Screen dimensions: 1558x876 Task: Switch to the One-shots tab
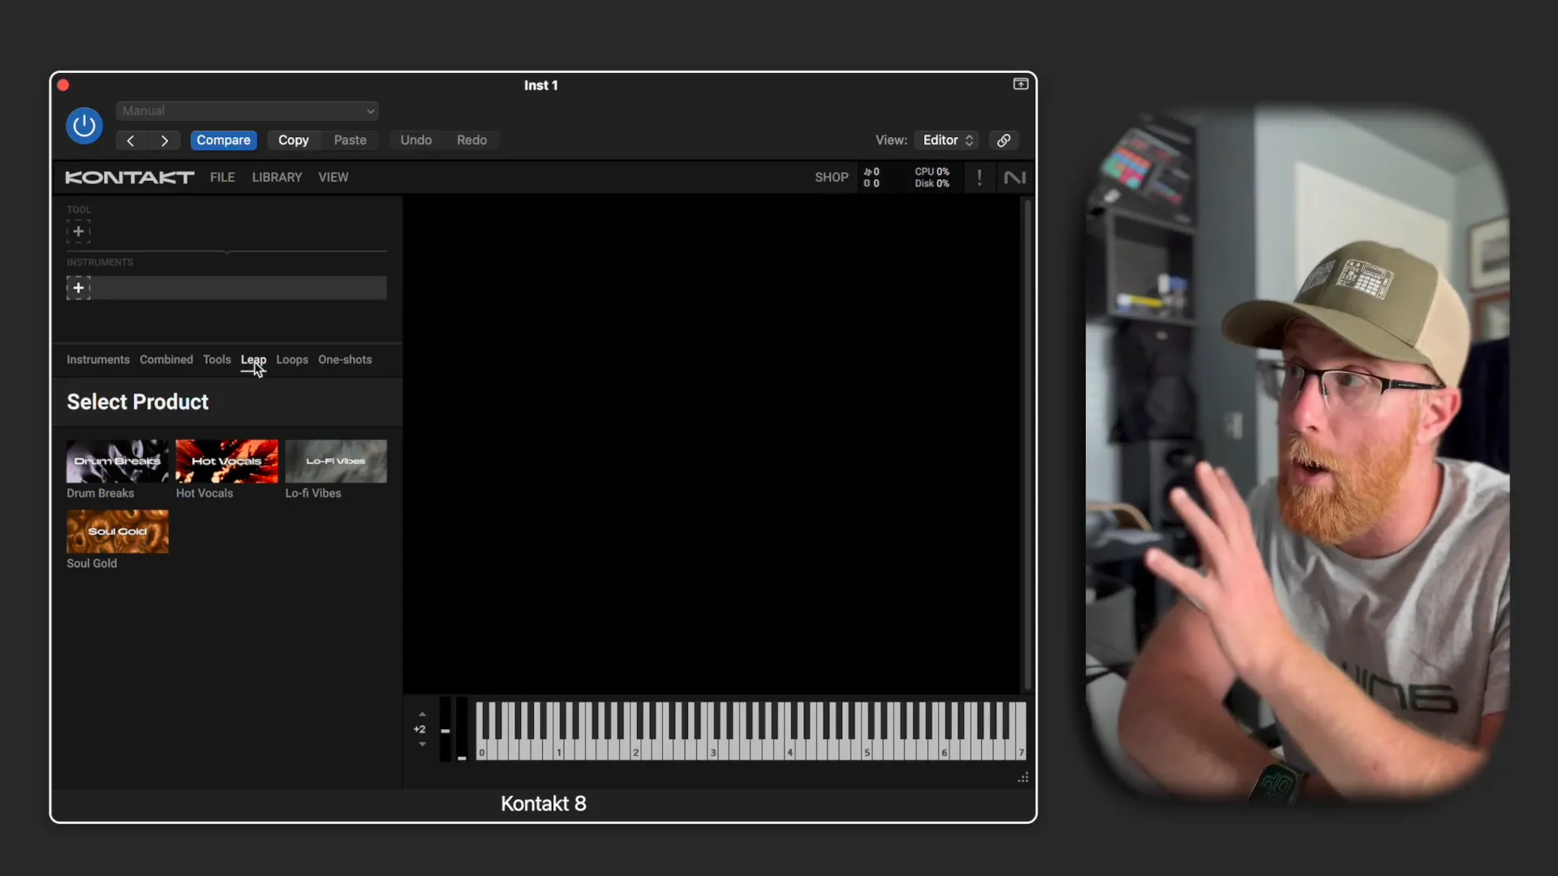345,360
